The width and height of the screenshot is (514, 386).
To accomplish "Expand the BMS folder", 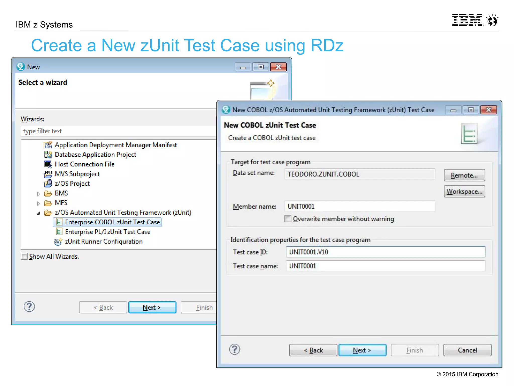I will (38, 194).
